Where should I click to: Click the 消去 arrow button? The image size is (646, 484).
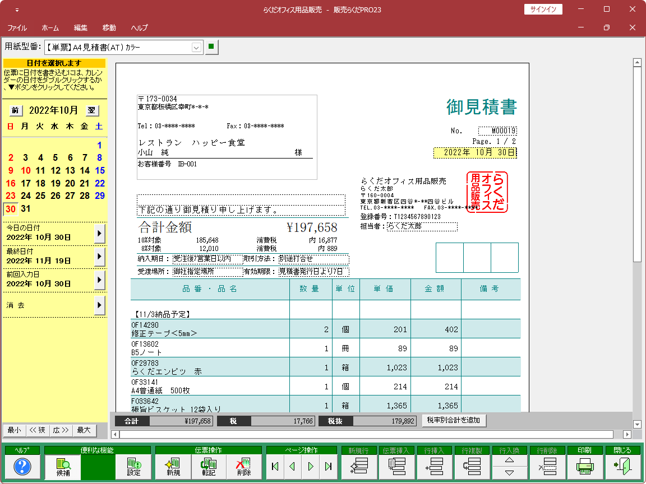[99, 305]
